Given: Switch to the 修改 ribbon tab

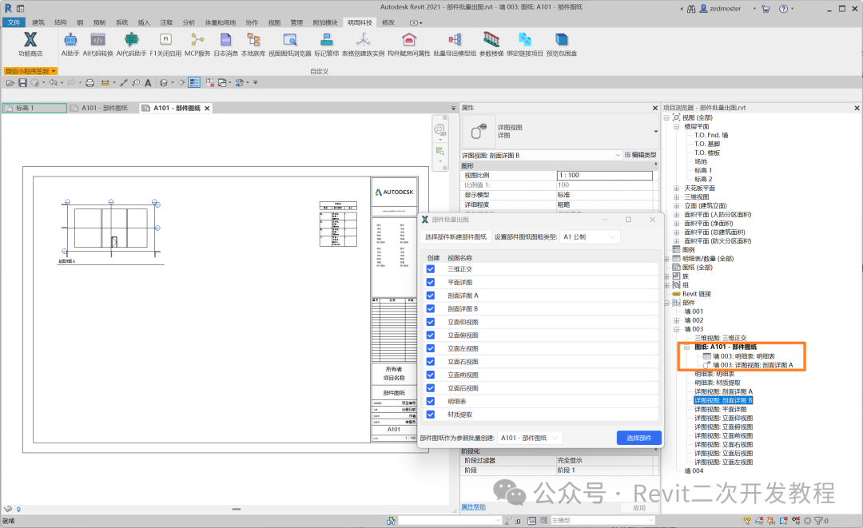Looking at the screenshot, I should coord(388,22).
